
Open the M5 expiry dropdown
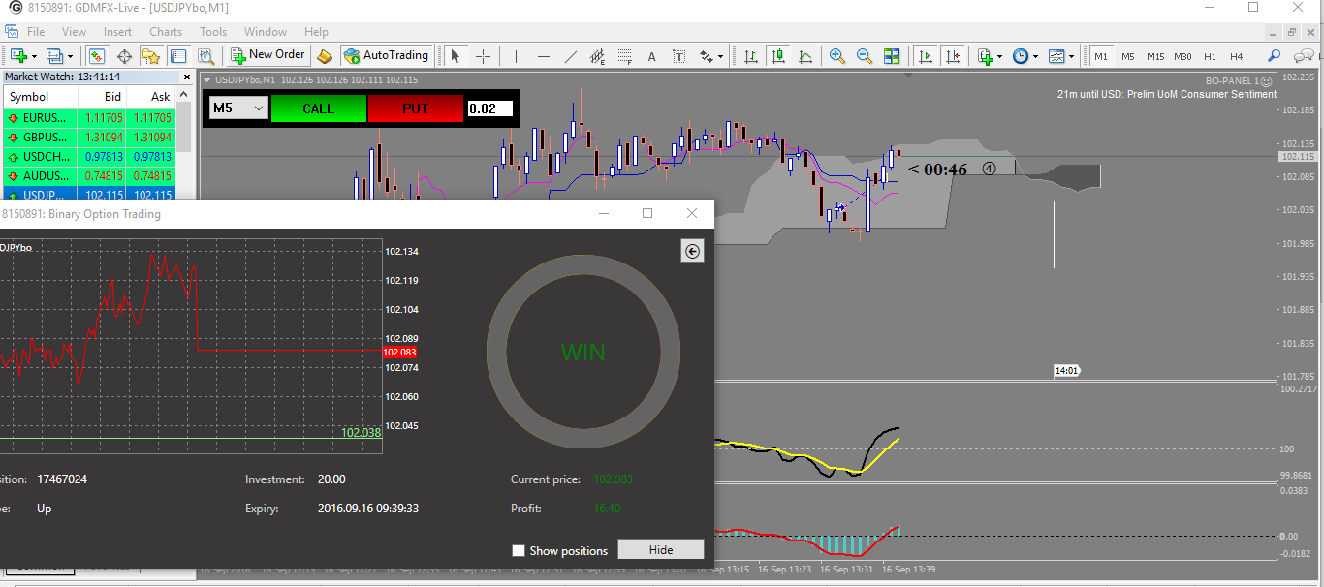click(238, 108)
